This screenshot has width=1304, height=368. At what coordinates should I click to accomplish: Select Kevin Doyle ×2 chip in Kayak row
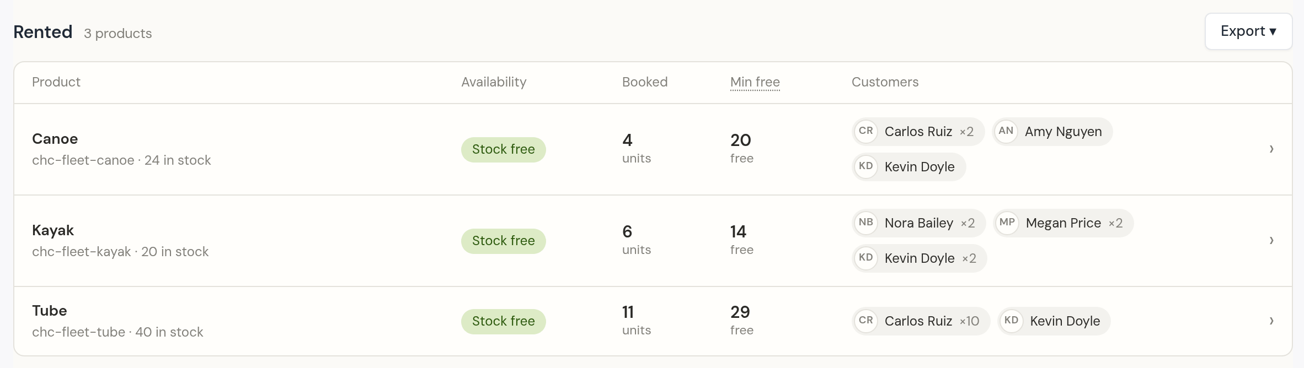pyautogui.click(x=920, y=258)
